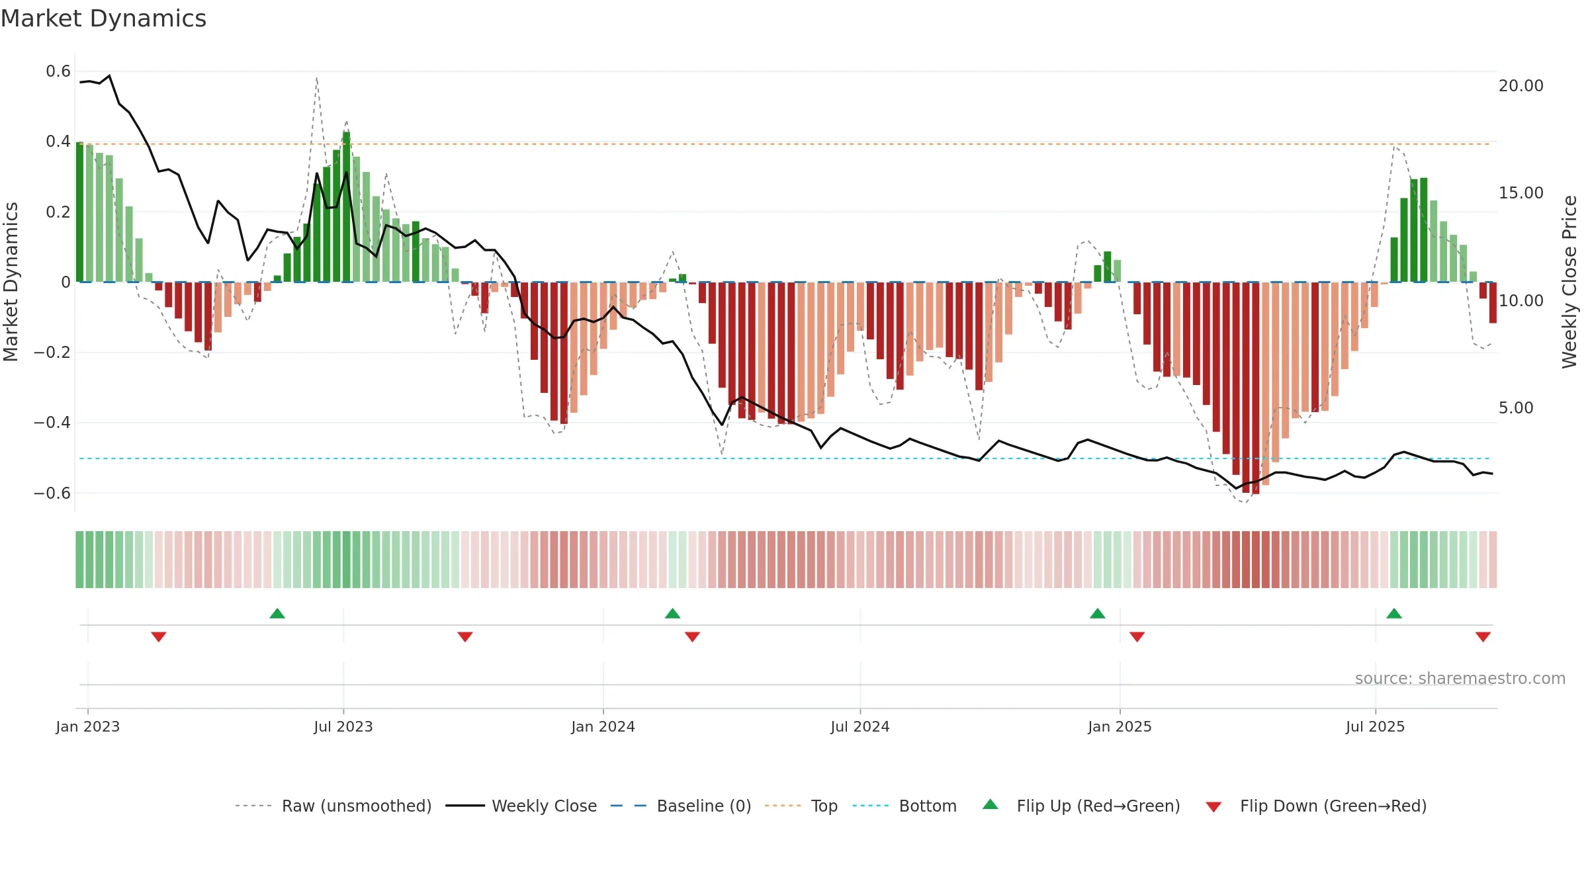This screenshot has height=893, width=1588.
Task: Click the source: sharemaestro.com text
Action: click(x=1460, y=678)
